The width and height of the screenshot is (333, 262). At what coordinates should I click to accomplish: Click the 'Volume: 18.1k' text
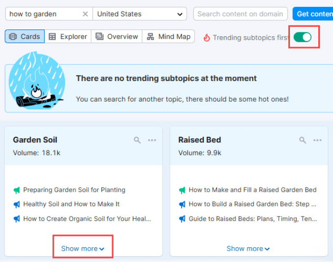(37, 153)
